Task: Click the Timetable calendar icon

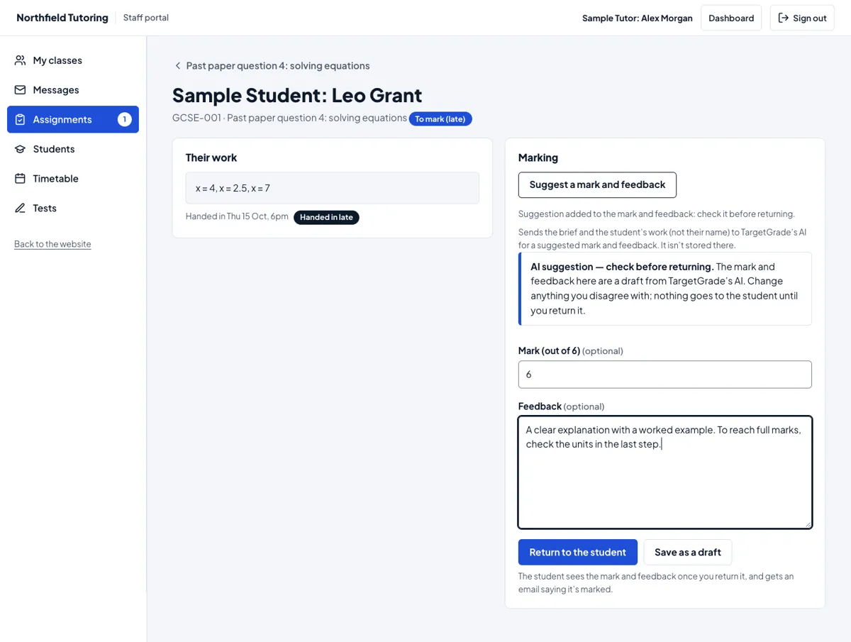Action: (20, 179)
